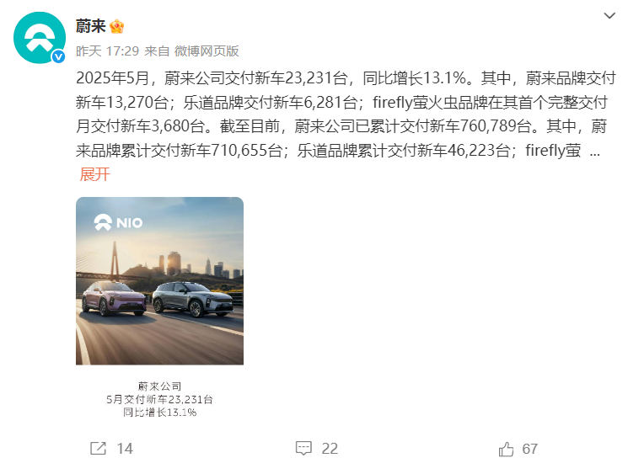Image resolution: width=628 pixels, height=458 pixels.
Task: Click the comment count 22
Action: (x=330, y=449)
